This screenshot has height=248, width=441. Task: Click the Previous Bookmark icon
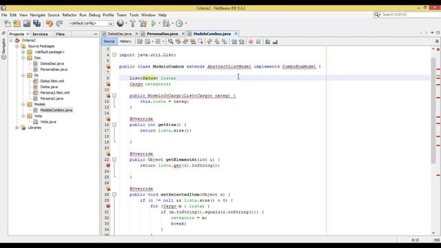click(209, 41)
